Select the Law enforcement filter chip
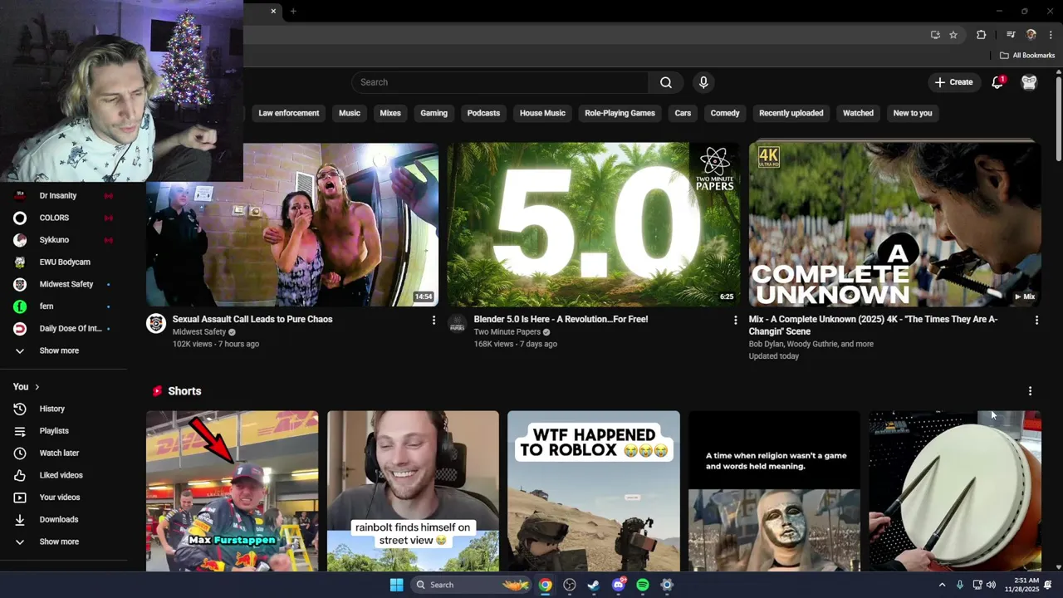Viewport: 1063px width, 598px height. tap(289, 113)
